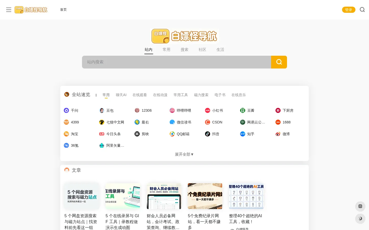Select the 常用 tab in 全站速览

[106, 95]
